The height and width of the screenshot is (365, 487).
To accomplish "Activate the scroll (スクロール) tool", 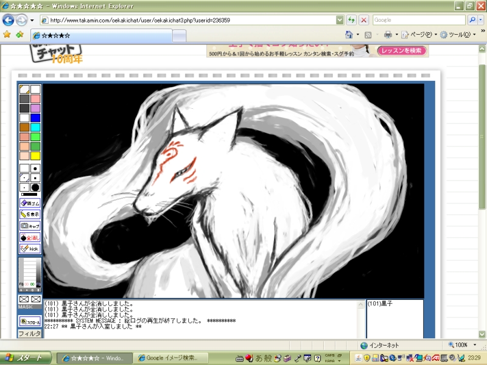I will click(30, 322).
